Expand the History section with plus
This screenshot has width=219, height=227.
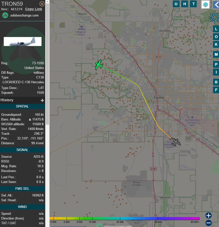click(x=42, y=100)
